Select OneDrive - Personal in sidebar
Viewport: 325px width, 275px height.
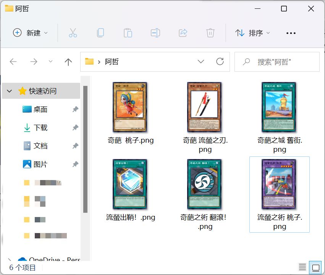(49, 259)
